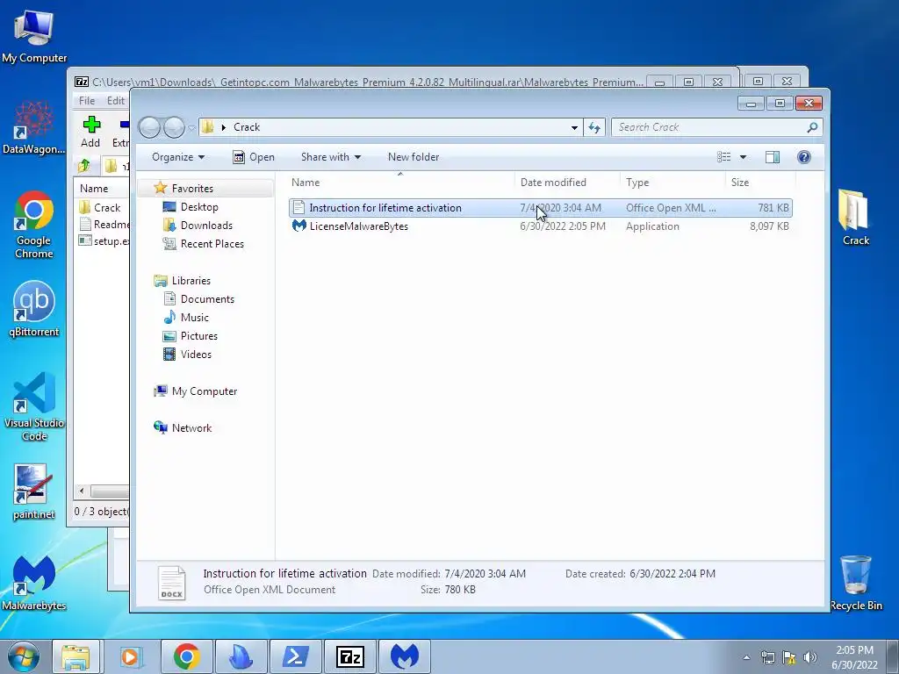
Task: Select Recent Places in navigation pane
Action: click(x=212, y=244)
